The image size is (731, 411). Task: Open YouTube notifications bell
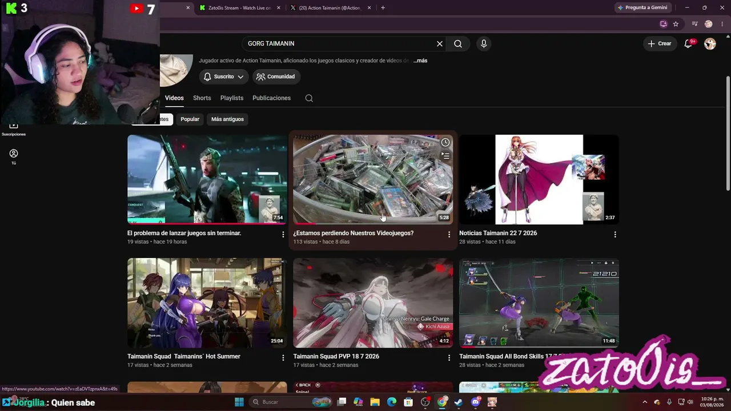click(x=689, y=43)
